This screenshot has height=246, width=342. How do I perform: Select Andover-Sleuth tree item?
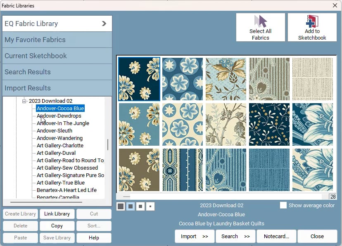tap(54, 130)
